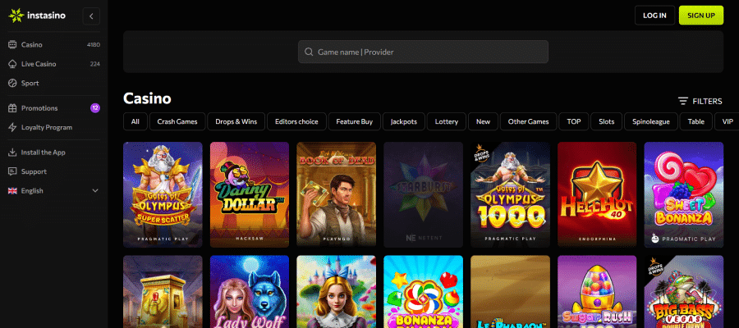739x328 pixels.
Task: Go to the Sport section
Action: [53, 84]
